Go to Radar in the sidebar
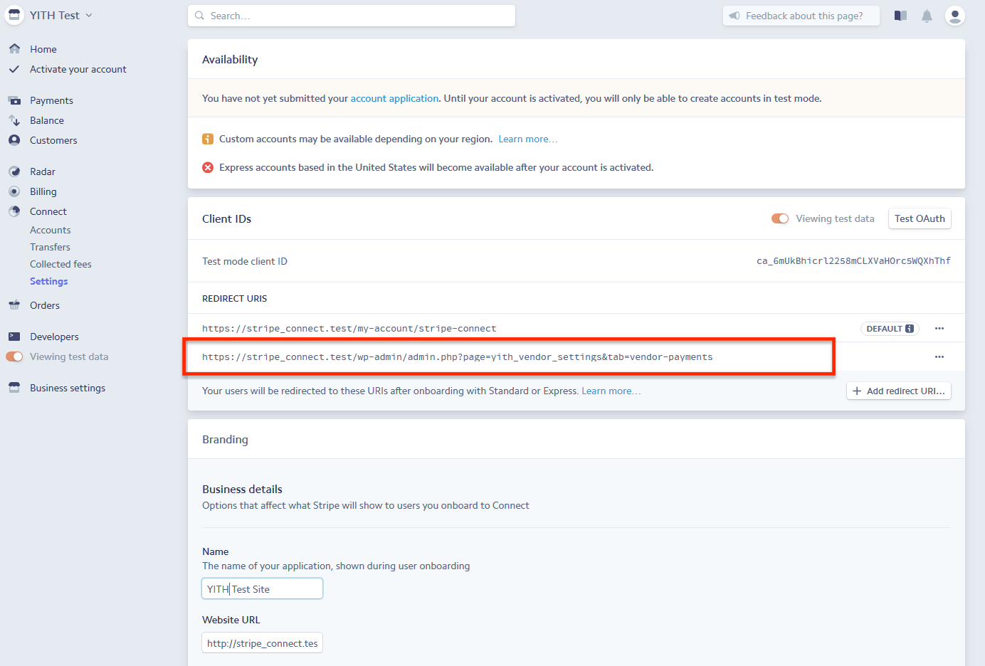The width and height of the screenshot is (985, 666). pyautogui.click(x=43, y=171)
